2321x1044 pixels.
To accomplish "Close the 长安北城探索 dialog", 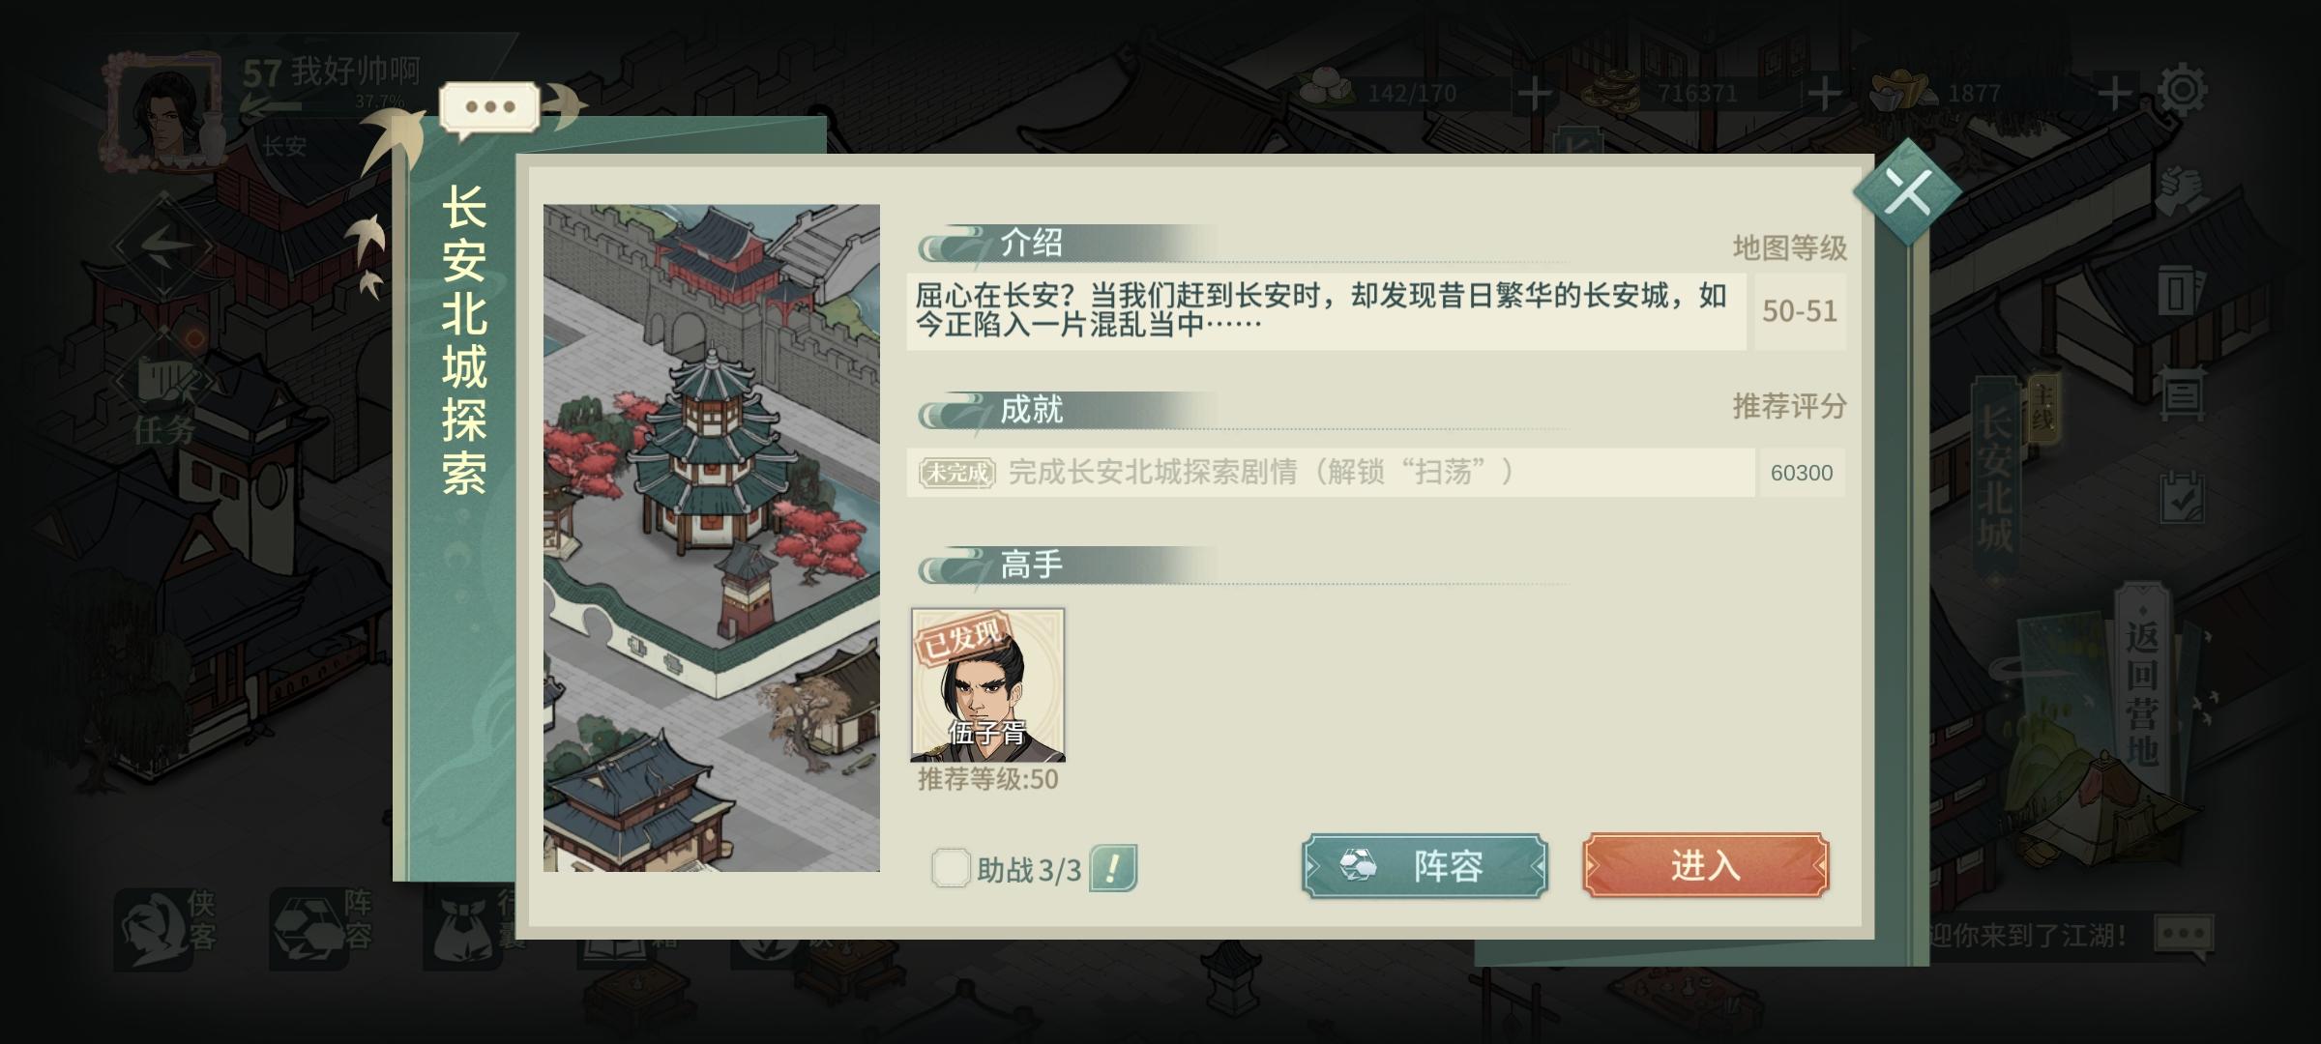I will click(x=1907, y=192).
